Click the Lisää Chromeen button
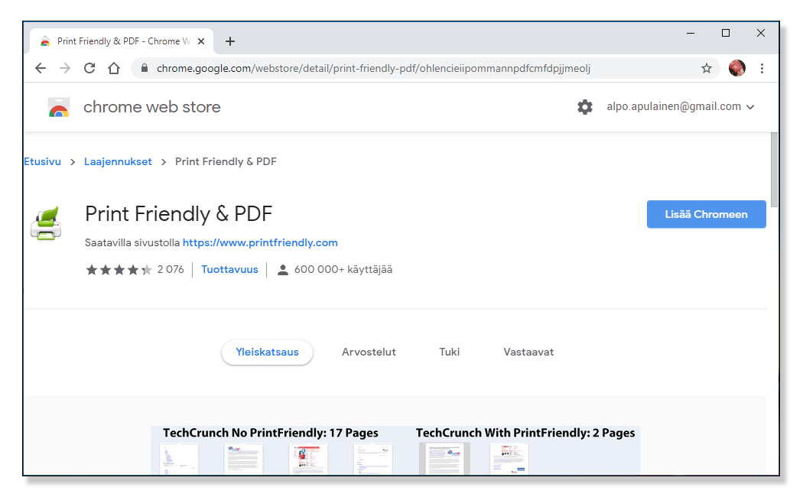 [x=706, y=214]
